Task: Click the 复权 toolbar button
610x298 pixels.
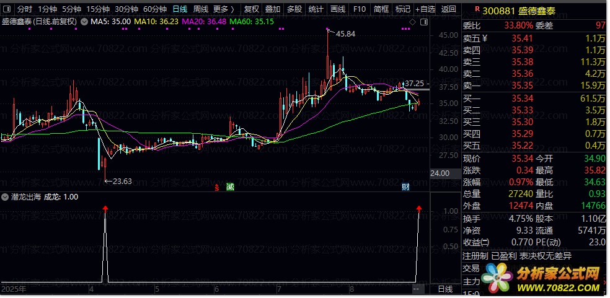Action: (251, 9)
